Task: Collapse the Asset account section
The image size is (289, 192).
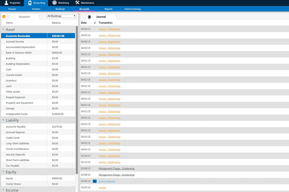Action: click(x=3, y=29)
